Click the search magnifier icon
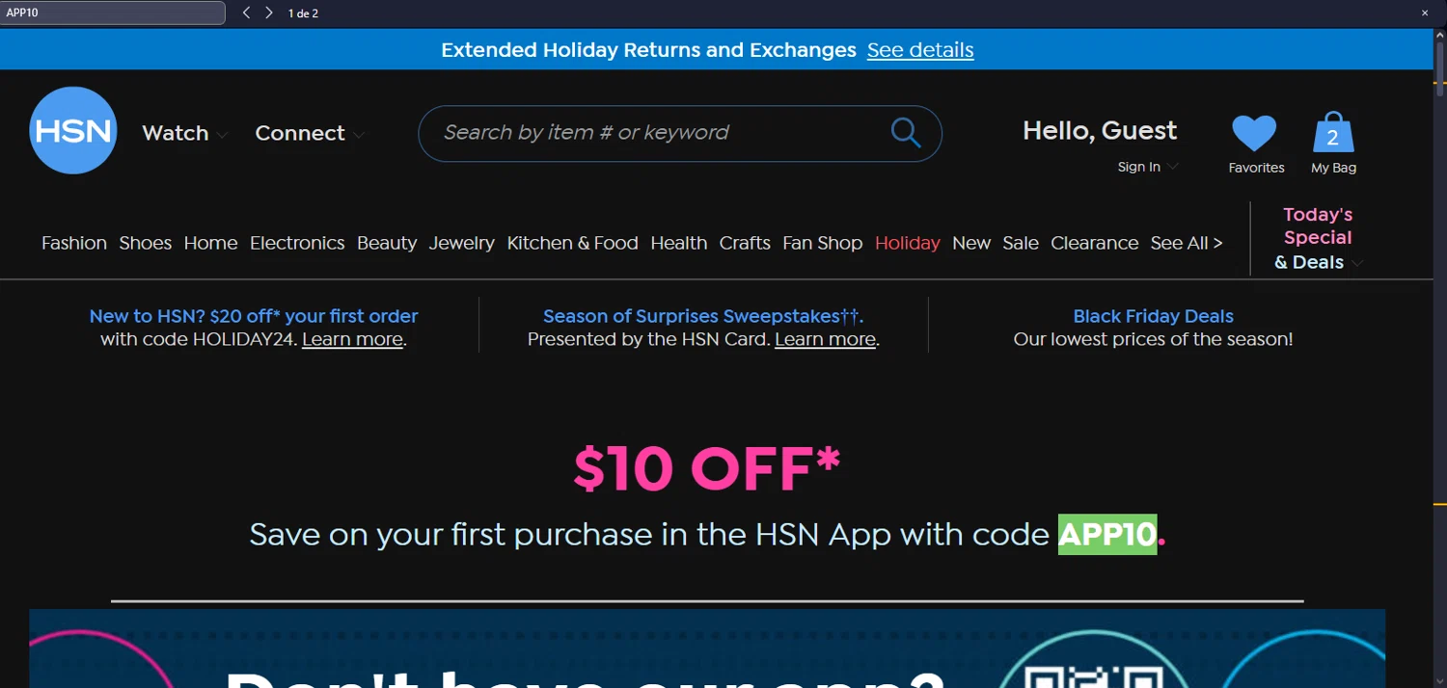The image size is (1447, 688). pyautogui.click(x=905, y=133)
